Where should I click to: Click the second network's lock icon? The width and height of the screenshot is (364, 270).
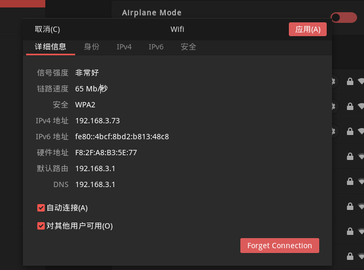pos(350,106)
